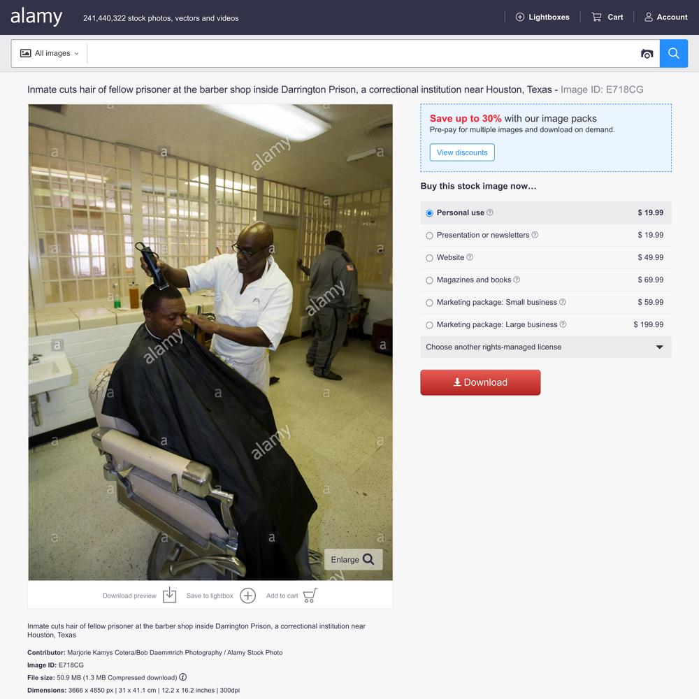Screen dimensions: 699x699
Task: Open Lightboxes in the header
Action: (542, 17)
